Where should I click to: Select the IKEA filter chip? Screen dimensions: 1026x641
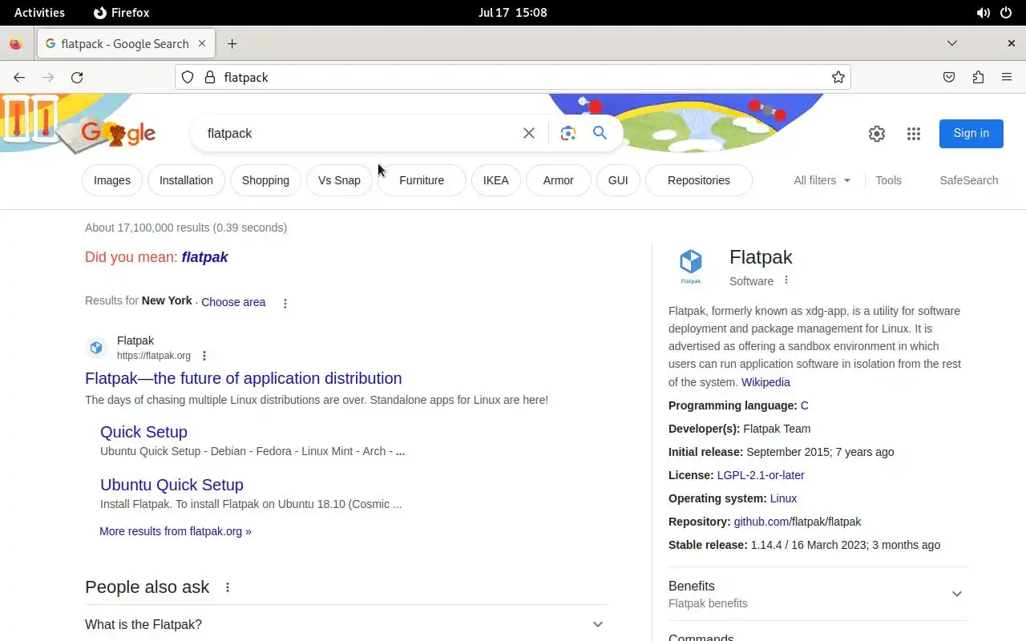(495, 180)
